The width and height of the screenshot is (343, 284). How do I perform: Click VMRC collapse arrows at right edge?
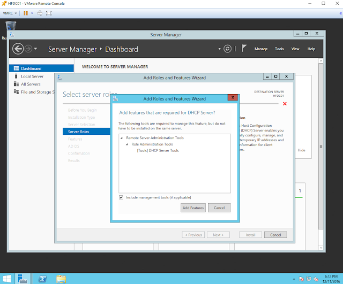341,13
